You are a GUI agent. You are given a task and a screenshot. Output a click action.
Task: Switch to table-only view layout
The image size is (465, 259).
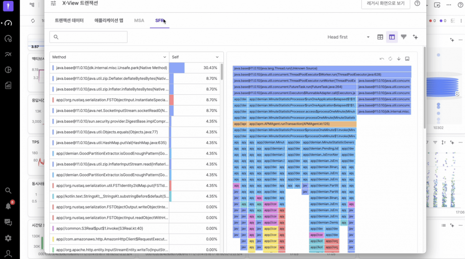(381, 37)
